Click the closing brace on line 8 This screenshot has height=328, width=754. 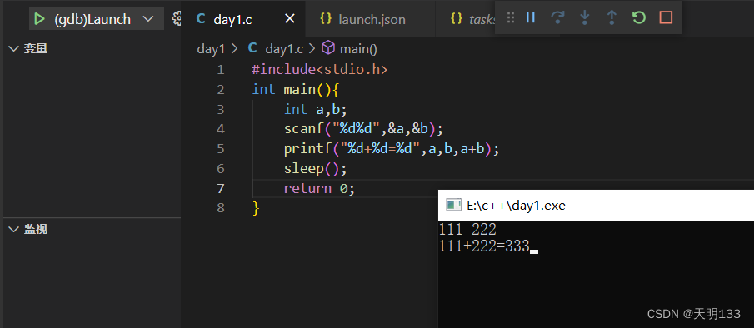256,208
